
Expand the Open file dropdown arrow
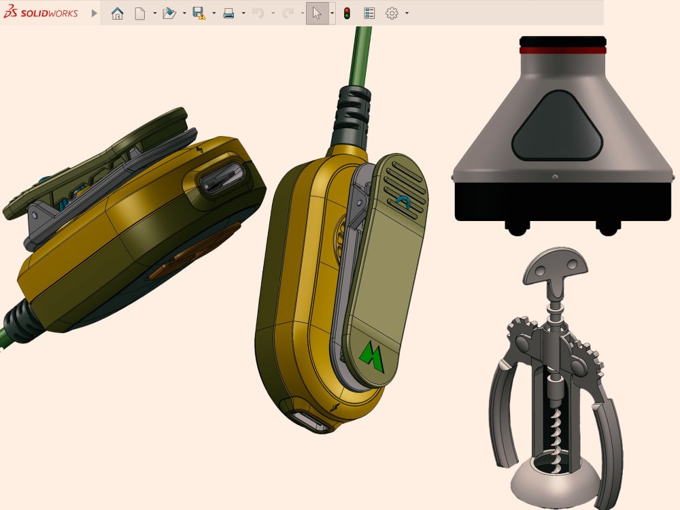point(184,13)
